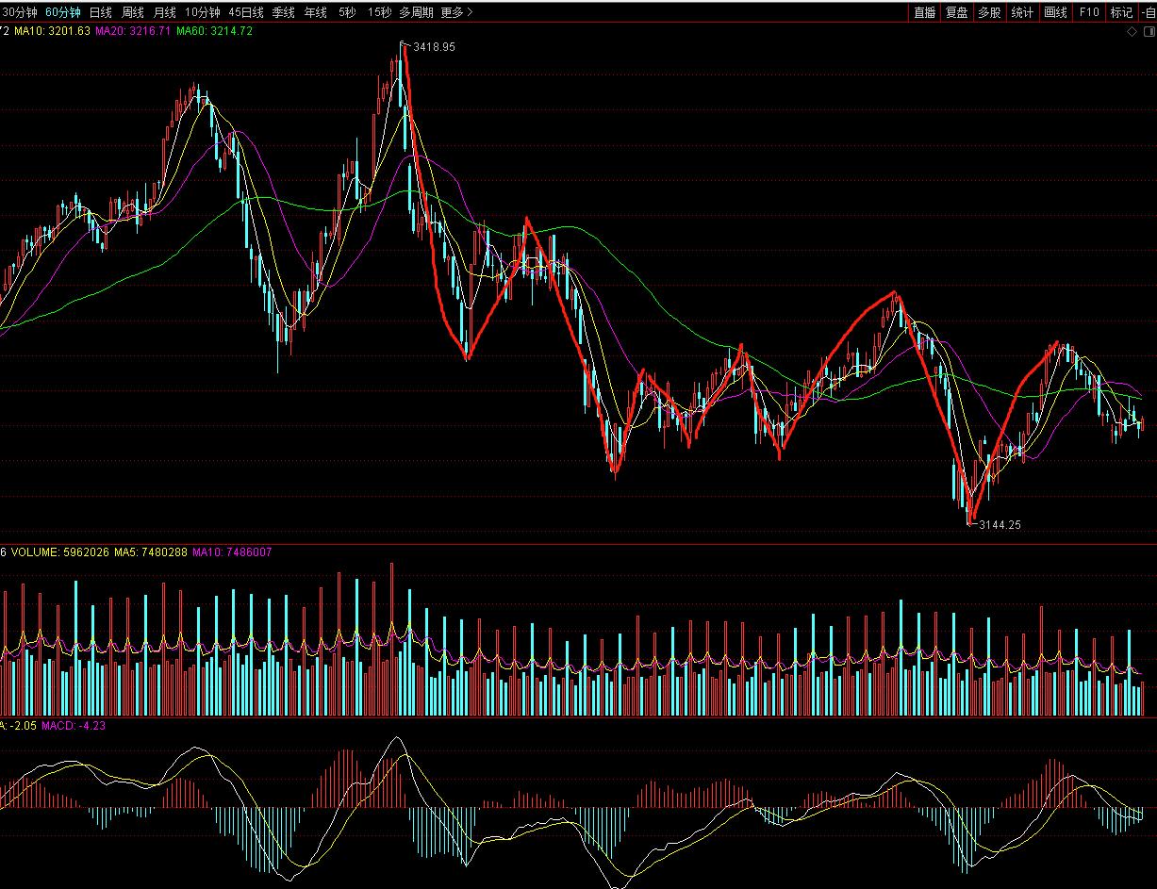
Task: Switch chart to 周线 period
Action: coord(132,12)
